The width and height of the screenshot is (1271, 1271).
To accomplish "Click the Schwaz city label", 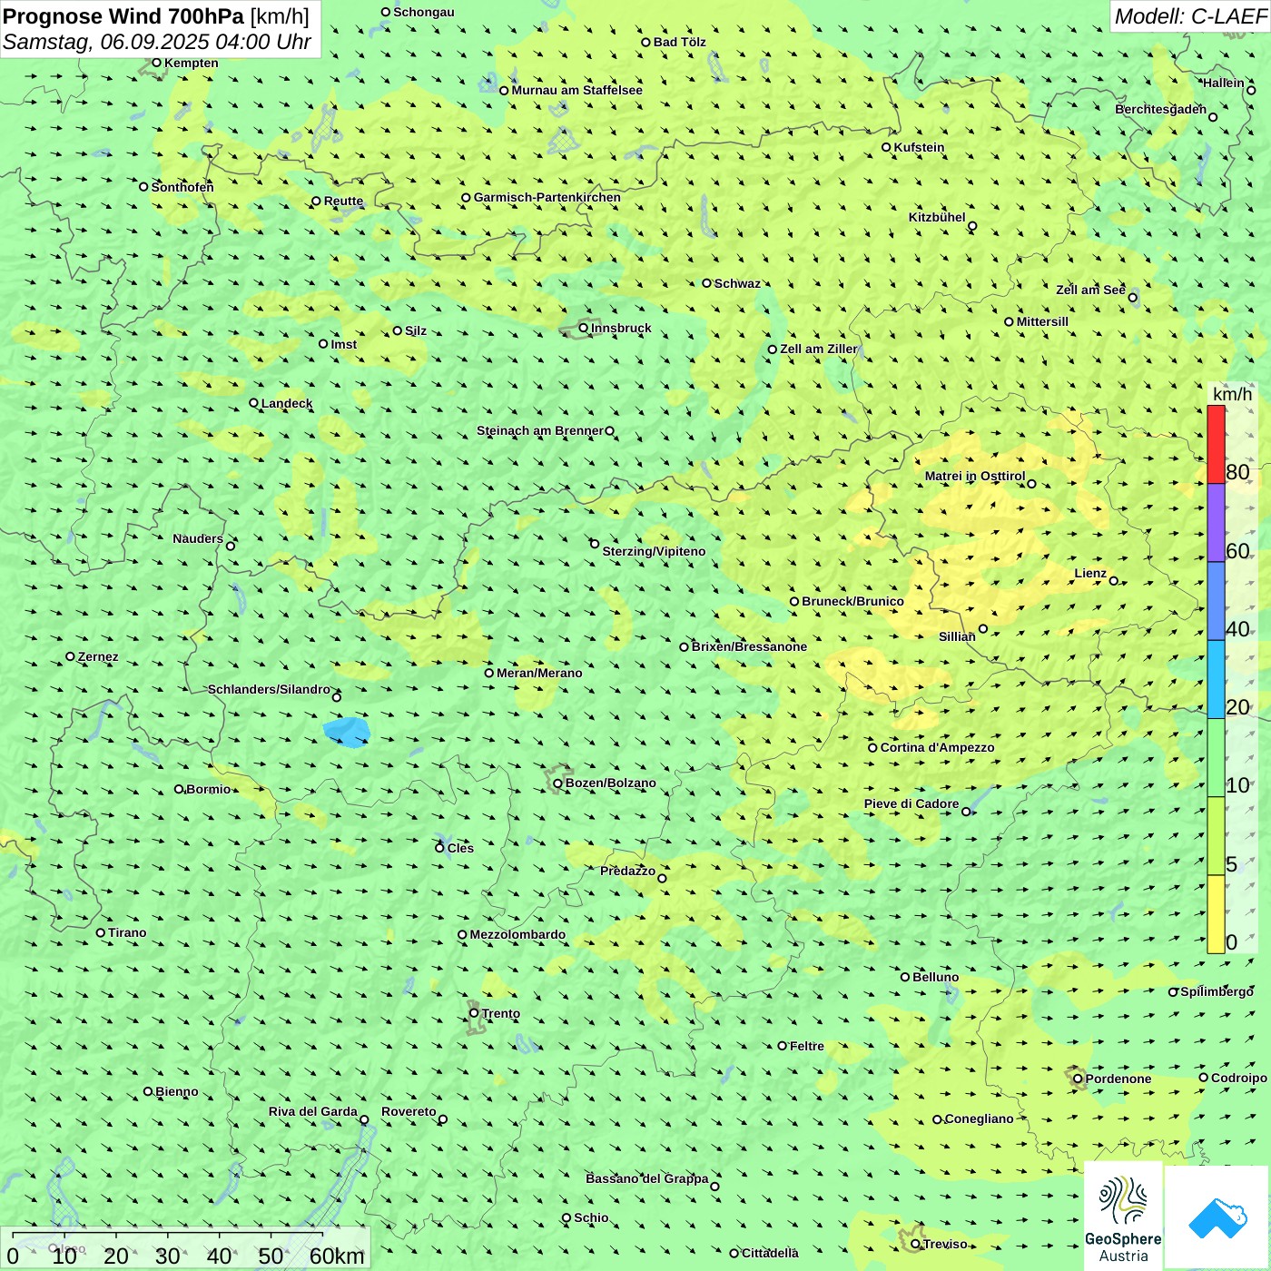I will pyautogui.click(x=737, y=283).
